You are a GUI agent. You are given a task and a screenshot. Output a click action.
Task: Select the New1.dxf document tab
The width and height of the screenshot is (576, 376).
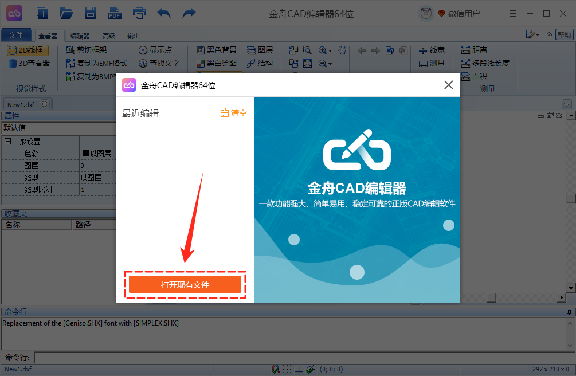(x=21, y=105)
